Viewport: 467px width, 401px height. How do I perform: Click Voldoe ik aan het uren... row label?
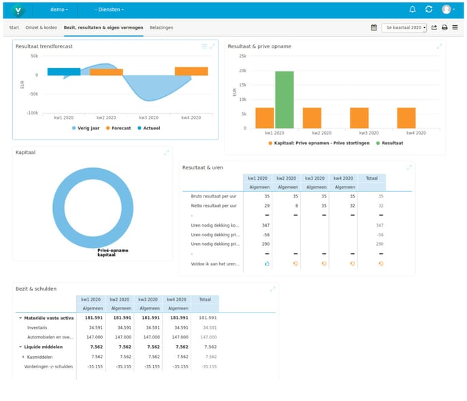click(x=215, y=264)
